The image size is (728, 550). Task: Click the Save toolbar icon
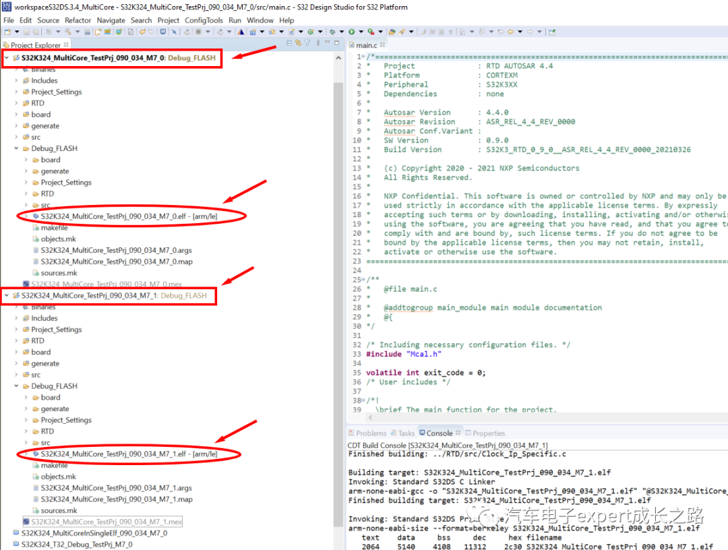coord(27,32)
